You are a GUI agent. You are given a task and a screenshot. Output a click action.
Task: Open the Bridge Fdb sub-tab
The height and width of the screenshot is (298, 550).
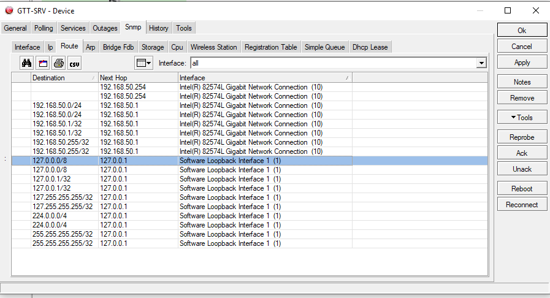(118, 47)
